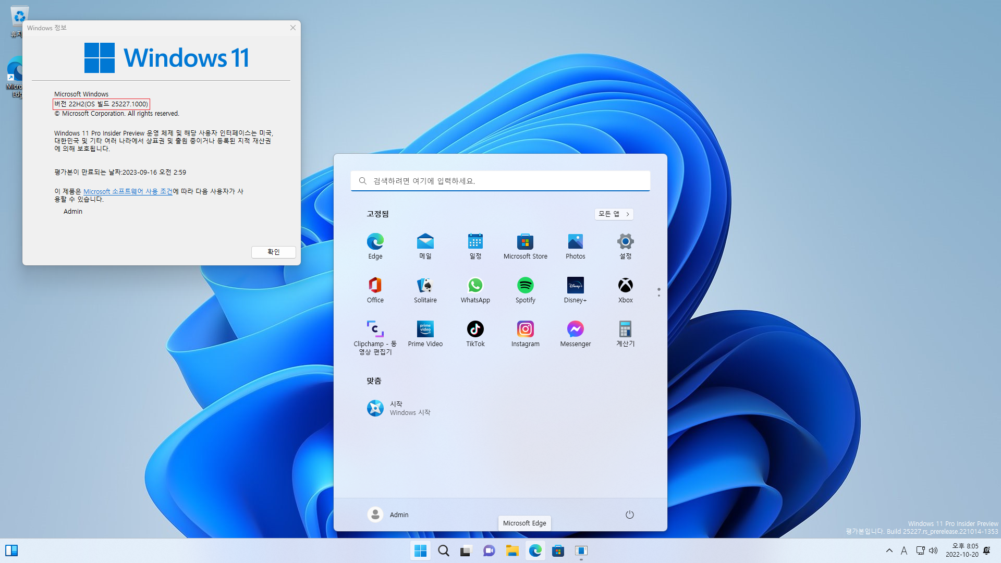1001x563 pixels.
Task: Open the Windows 시작 recommended item
Action: click(399, 408)
